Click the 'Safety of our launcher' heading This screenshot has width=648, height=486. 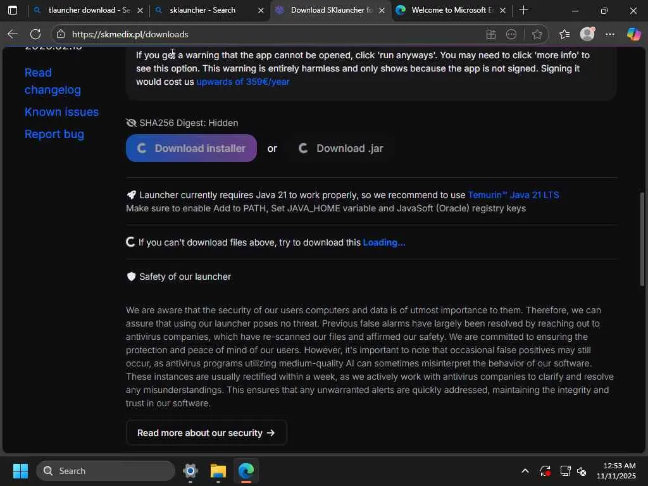pyautogui.click(x=185, y=277)
